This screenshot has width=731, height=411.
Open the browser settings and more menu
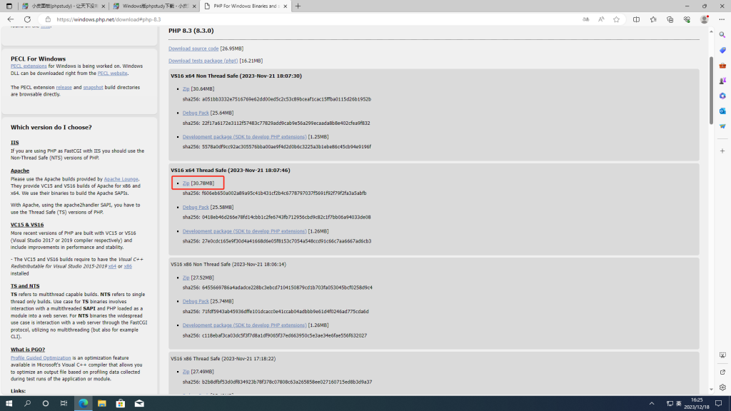pyautogui.click(x=722, y=19)
